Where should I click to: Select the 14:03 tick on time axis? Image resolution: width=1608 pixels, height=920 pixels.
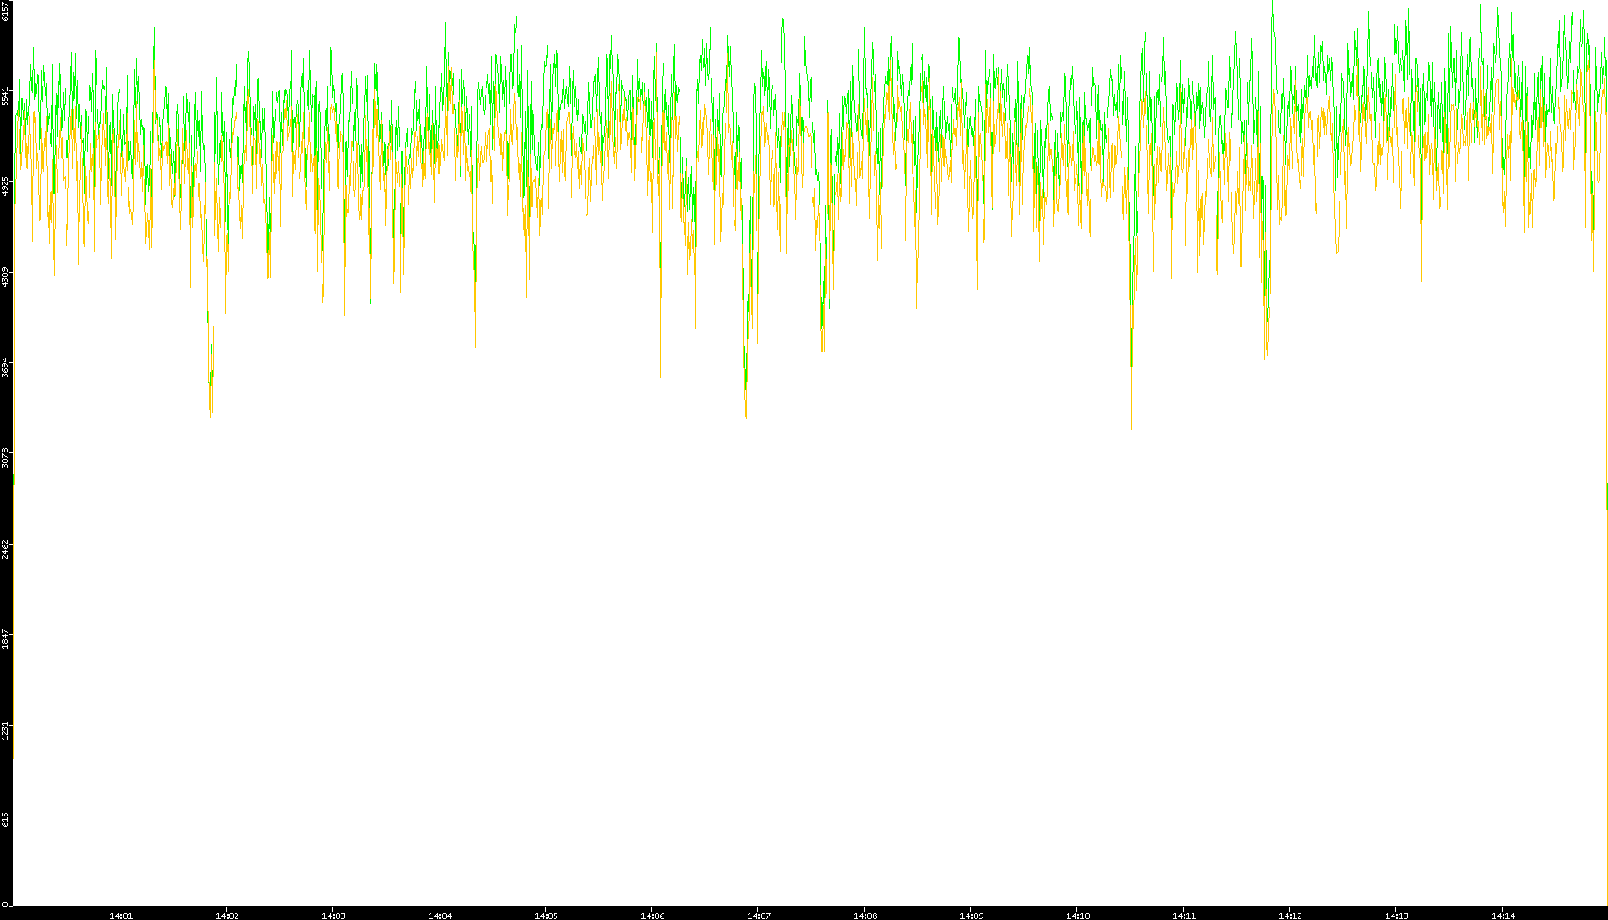coord(333,915)
